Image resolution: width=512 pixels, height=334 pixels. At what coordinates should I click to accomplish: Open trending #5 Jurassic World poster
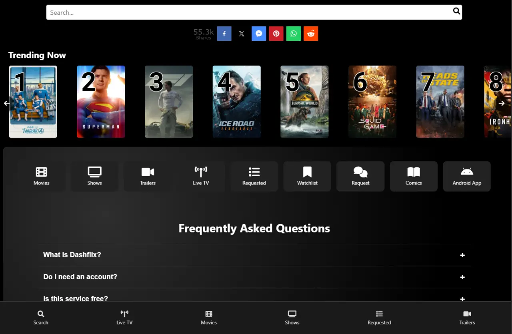pos(304,102)
